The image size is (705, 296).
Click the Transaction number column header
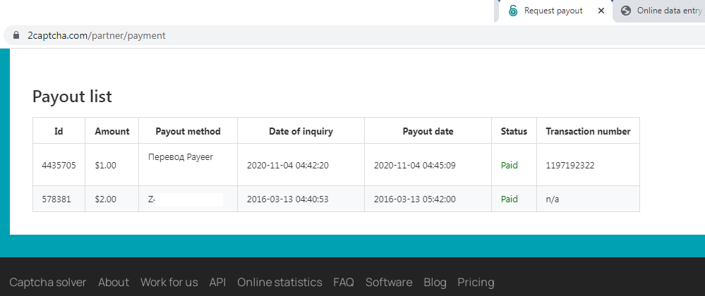point(588,131)
